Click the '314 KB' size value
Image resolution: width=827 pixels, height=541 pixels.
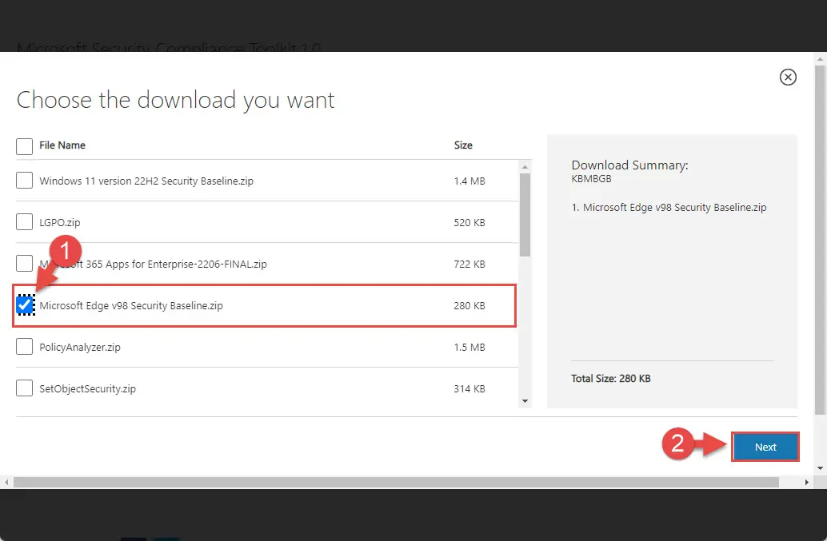pyautogui.click(x=469, y=388)
